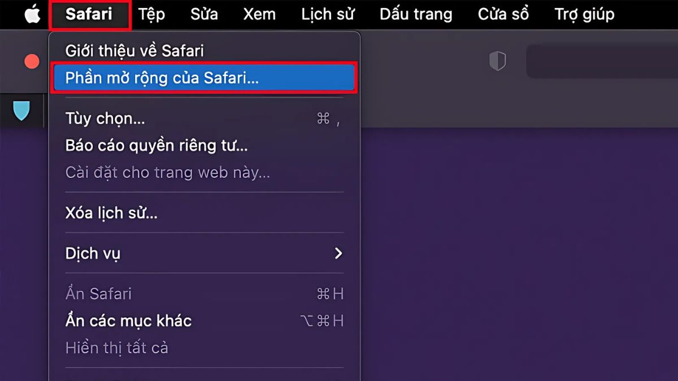Click the Safari address bar field
678x381 pixels.
[x=602, y=61]
